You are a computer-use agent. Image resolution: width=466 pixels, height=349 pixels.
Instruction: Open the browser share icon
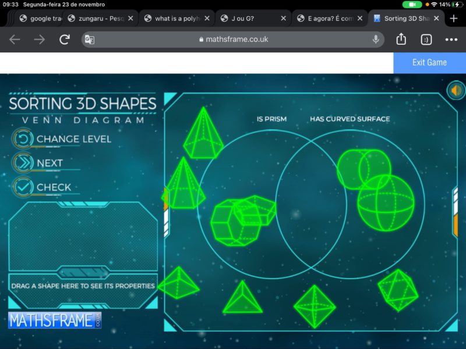pos(401,40)
